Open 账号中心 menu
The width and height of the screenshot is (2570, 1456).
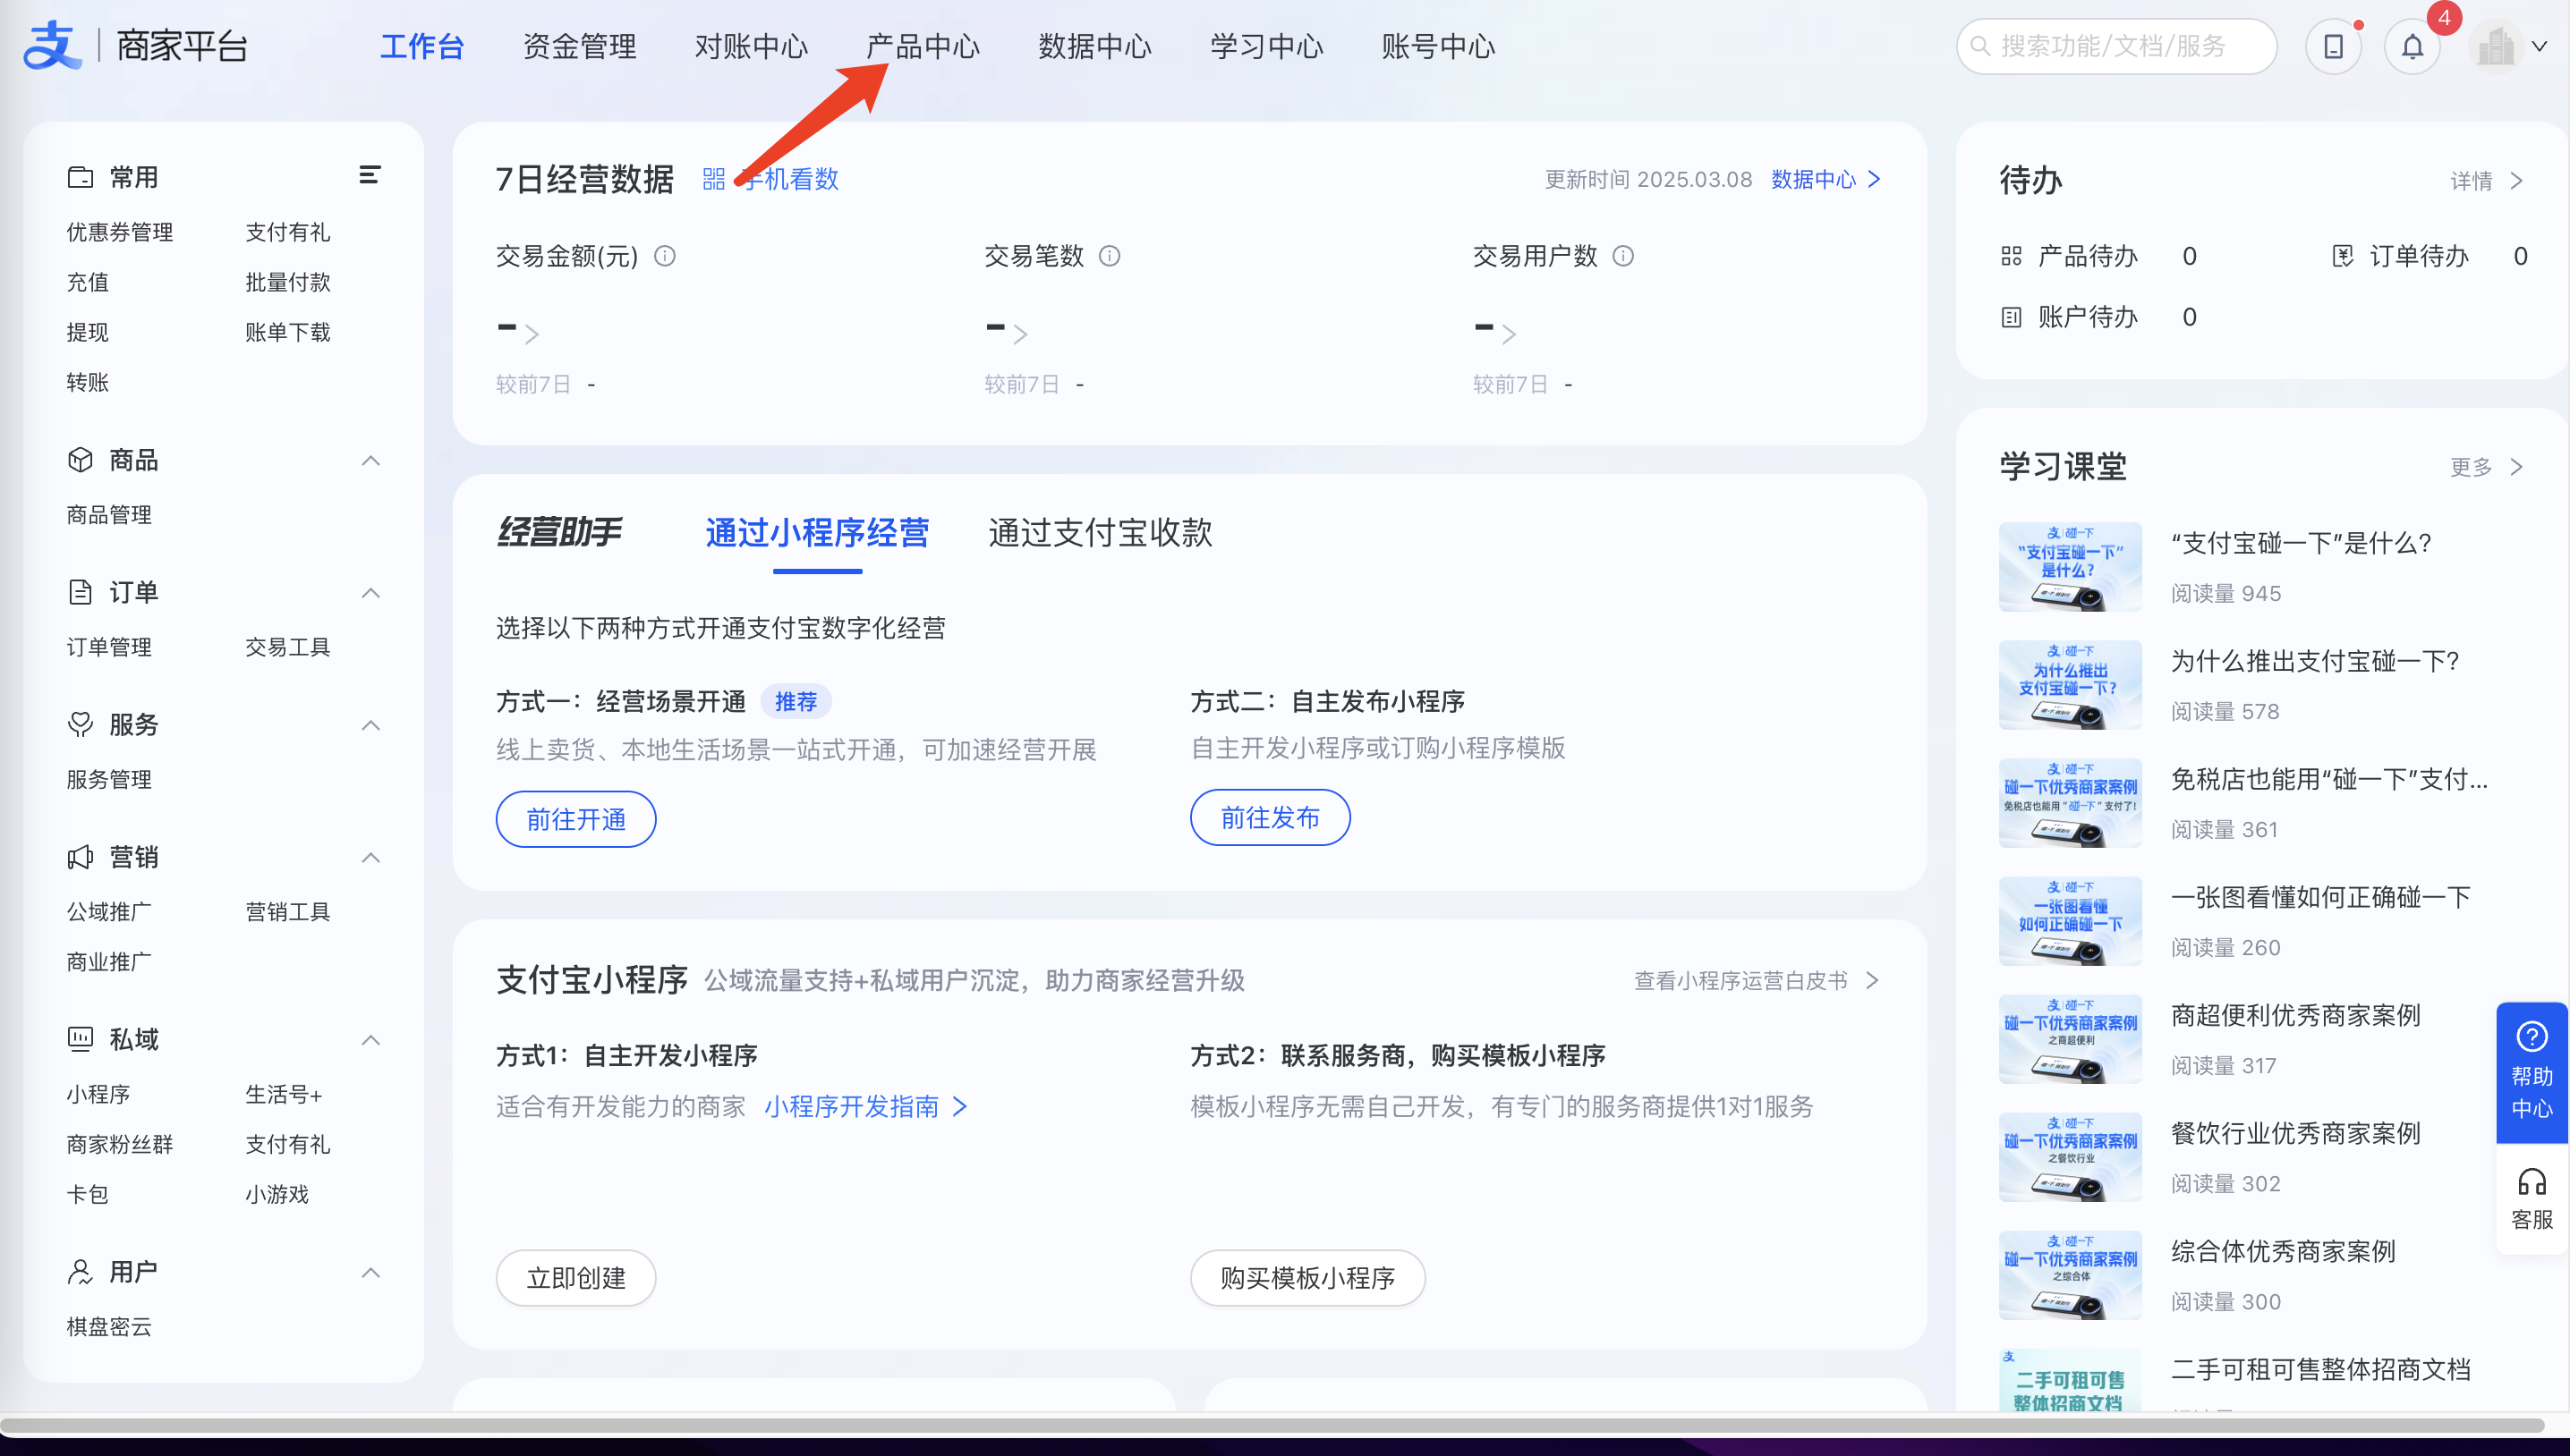[x=1439, y=46]
